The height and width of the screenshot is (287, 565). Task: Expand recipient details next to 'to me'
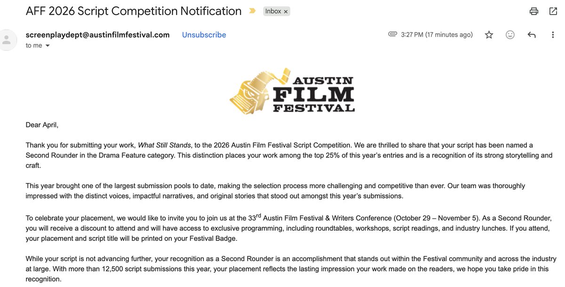tap(48, 46)
